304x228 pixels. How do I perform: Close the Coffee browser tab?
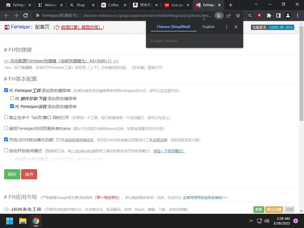[x=125, y=5]
